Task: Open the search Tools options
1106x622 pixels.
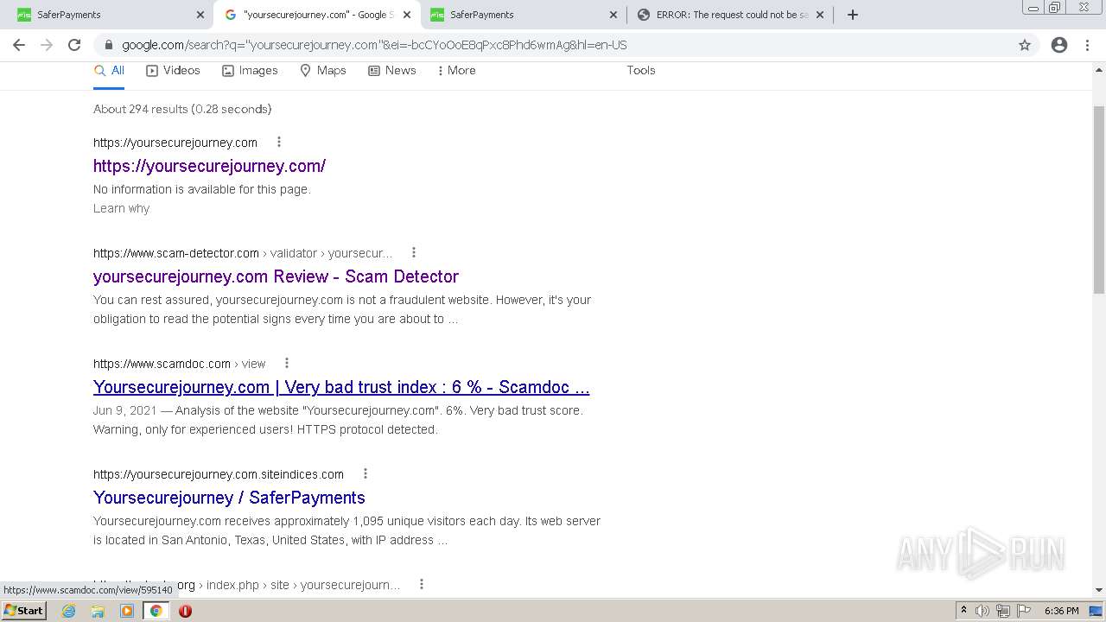Action: [x=641, y=71]
